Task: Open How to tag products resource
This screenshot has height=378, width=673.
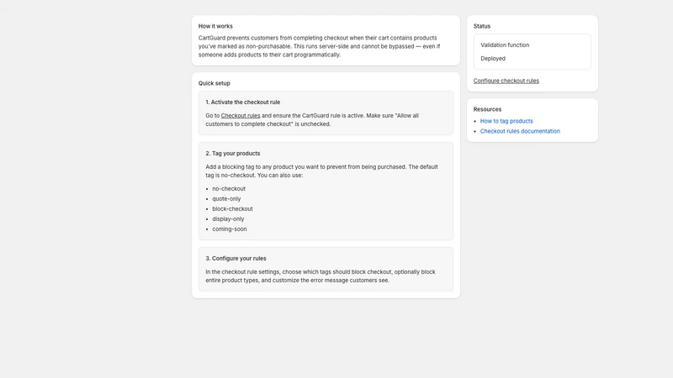Action: (x=506, y=121)
